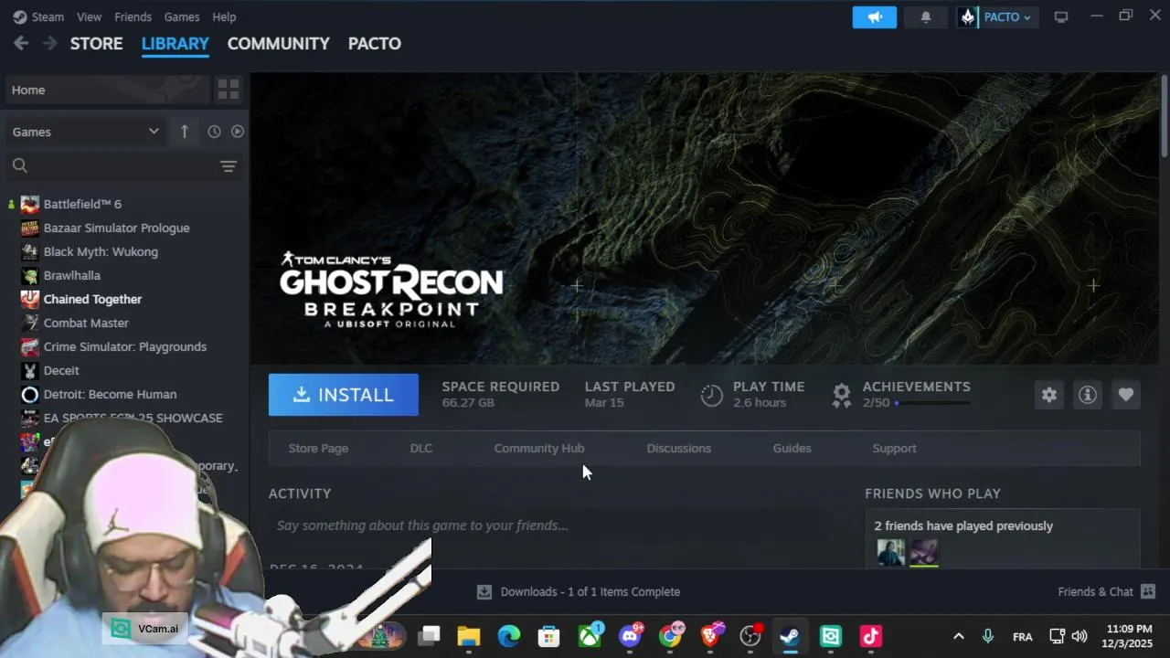1170x658 pixels.
Task: Select Brawlhalla in library list
Action: [x=72, y=275]
